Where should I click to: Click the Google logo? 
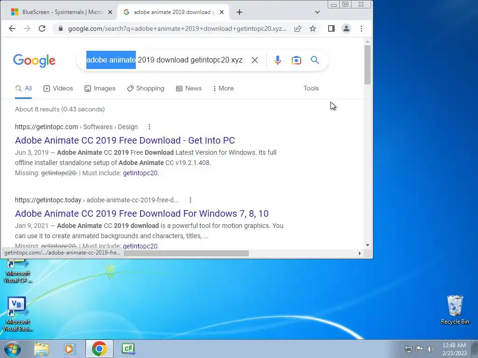tap(35, 60)
